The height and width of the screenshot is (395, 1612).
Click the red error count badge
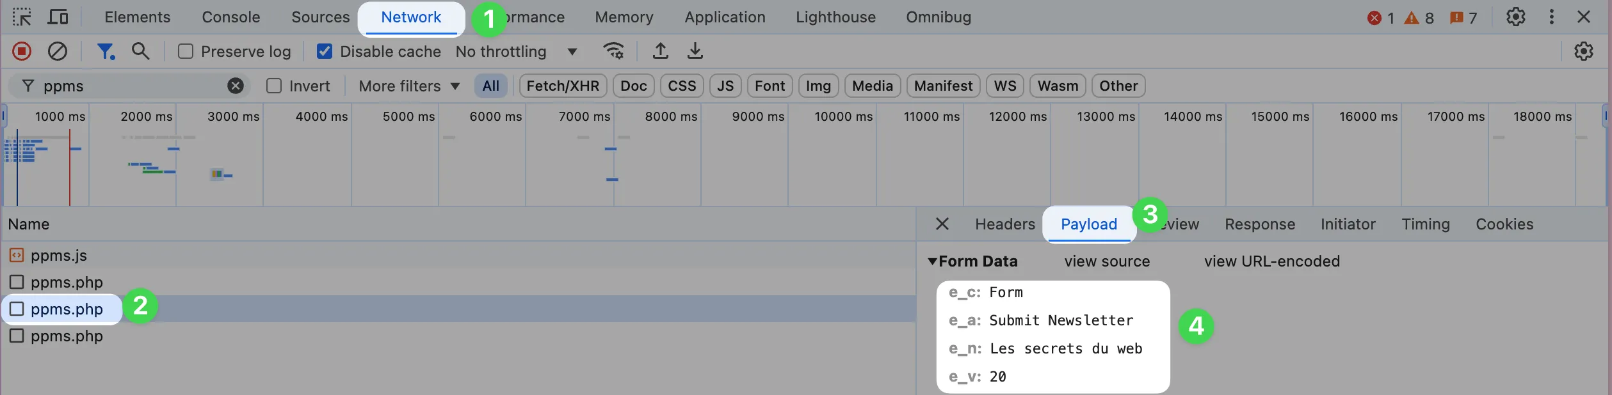(x=1381, y=18)
